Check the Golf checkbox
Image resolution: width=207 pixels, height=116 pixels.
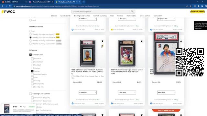(x=32, y=77)
